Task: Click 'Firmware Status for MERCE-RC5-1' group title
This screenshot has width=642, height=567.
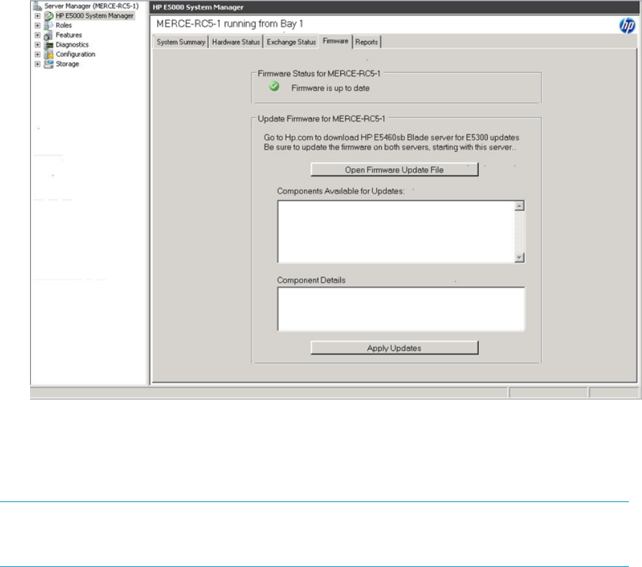Action: 319,74
